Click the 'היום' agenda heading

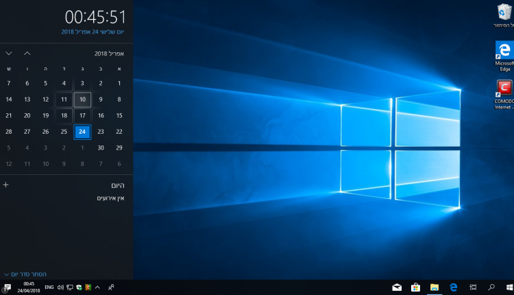click(x=118, y=185)
